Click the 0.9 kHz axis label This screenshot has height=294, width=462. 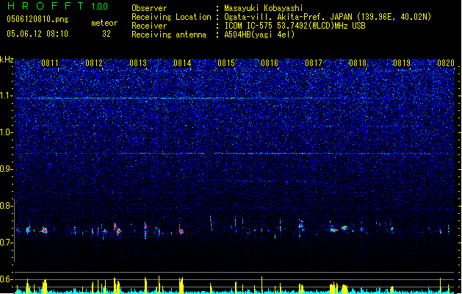pyautogui.click(x=7, y=169)
